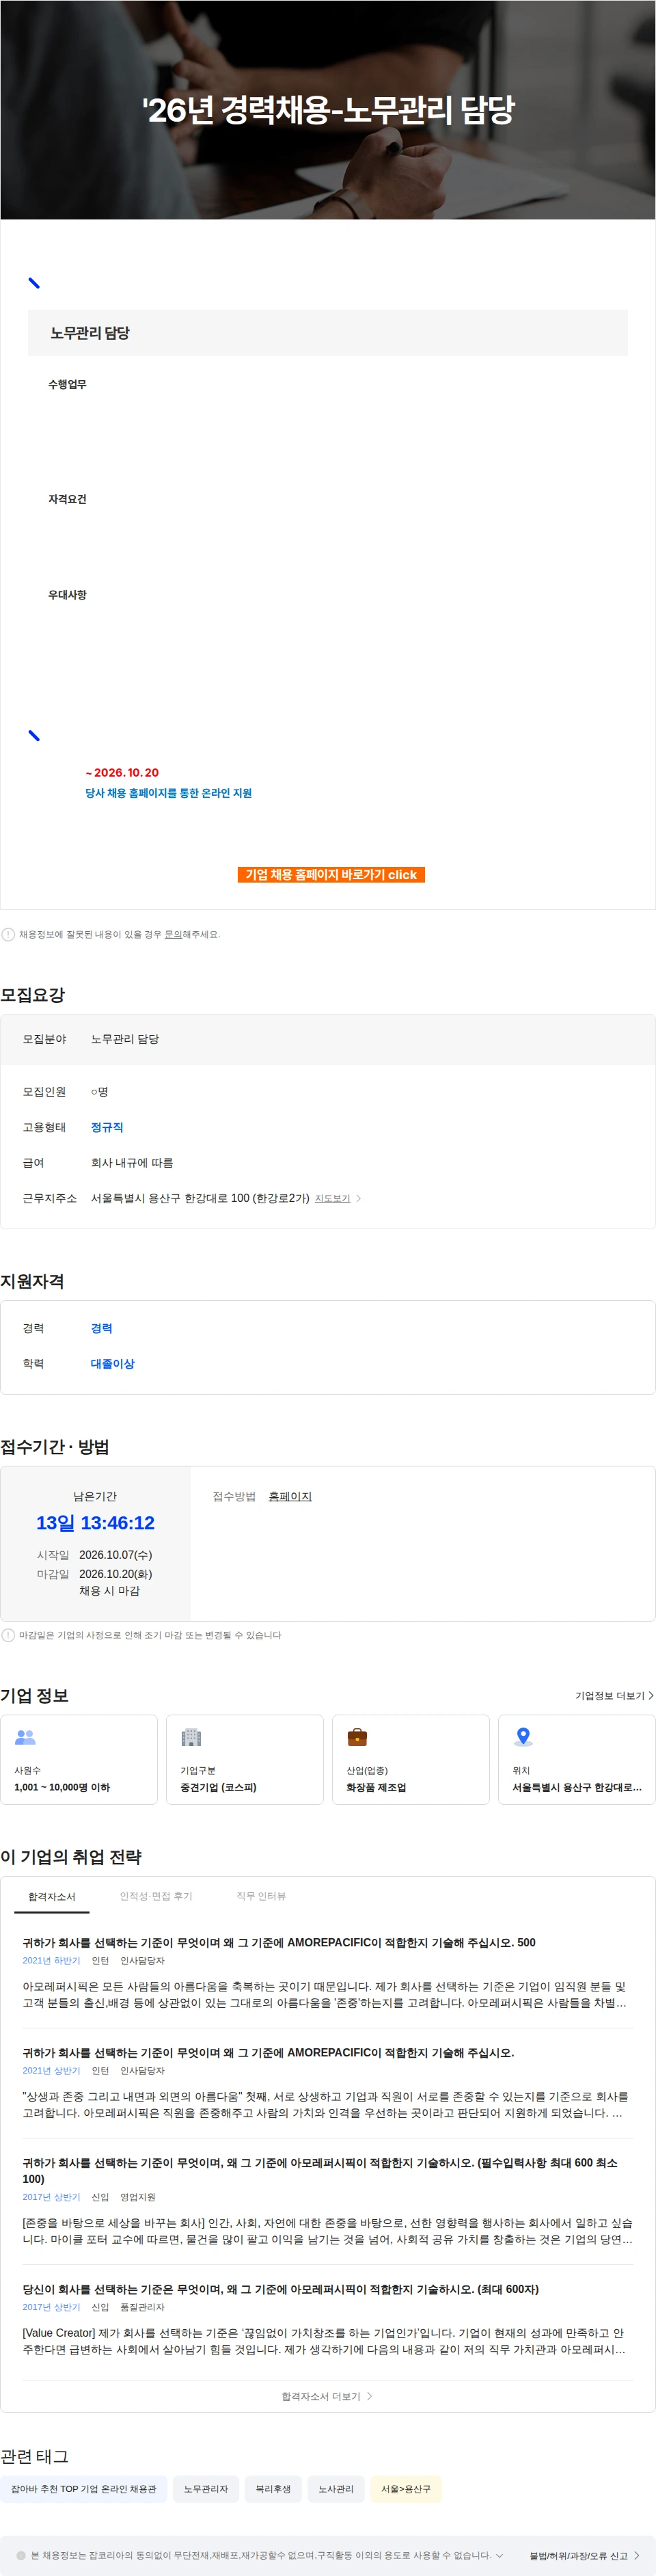Select the 잡아바 추천 TOP 기업 온라인 채용관 tag
This screenshot has height=2576, width=656.
coord(84,2489)
